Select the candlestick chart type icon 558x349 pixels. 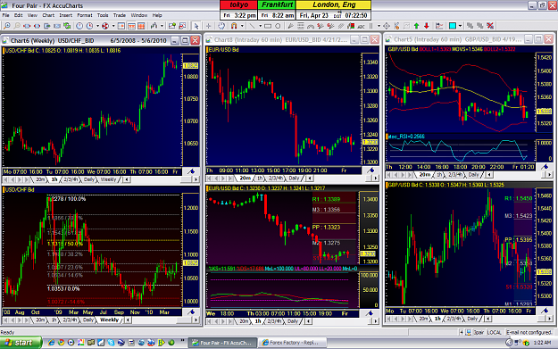pos(154,26)
